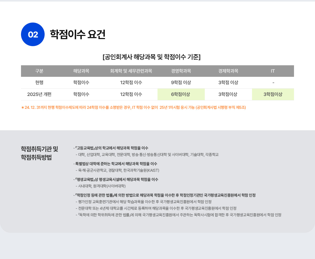Click the highlighted 3학점이상 cell under IT
The height and width of the screenshot is (259, 315).
coord(273,94)
